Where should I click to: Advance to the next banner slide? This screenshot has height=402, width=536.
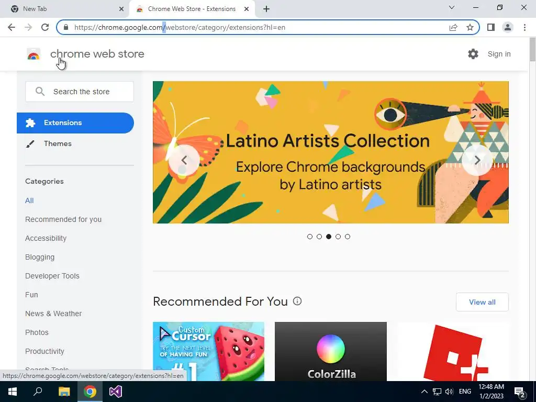(477, 160)
